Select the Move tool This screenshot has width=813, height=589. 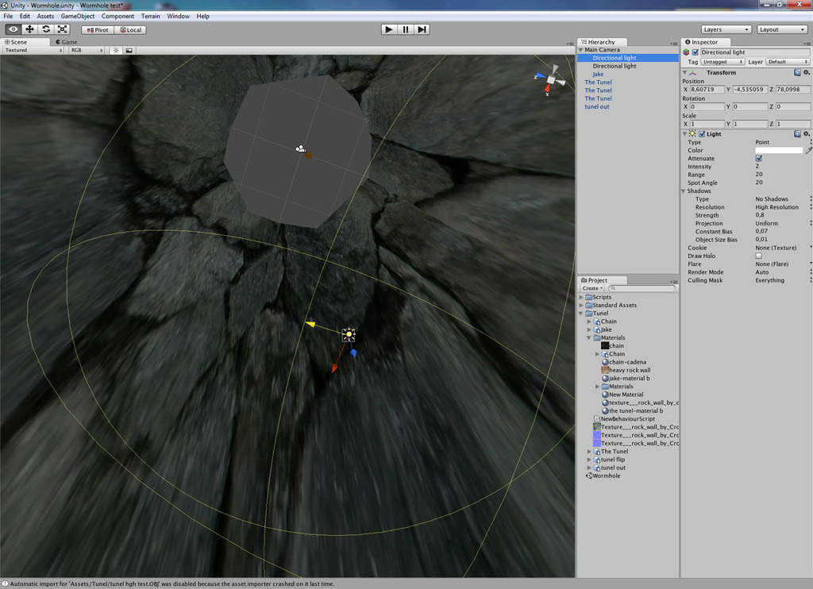point(29,29)
